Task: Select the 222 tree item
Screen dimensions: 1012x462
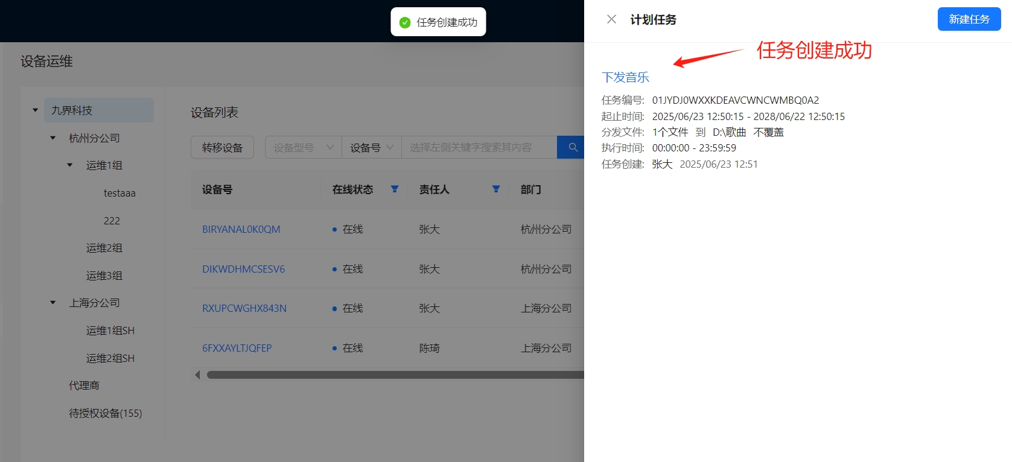Action: [112, 221]
